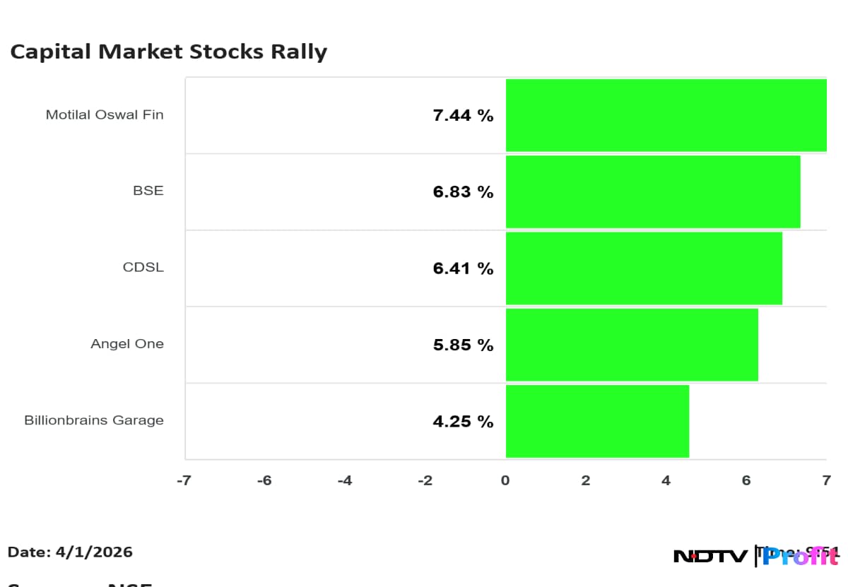Select the 4.25 % value label
The width and height of the screenshot is (848, 587).
click(463, 422)
